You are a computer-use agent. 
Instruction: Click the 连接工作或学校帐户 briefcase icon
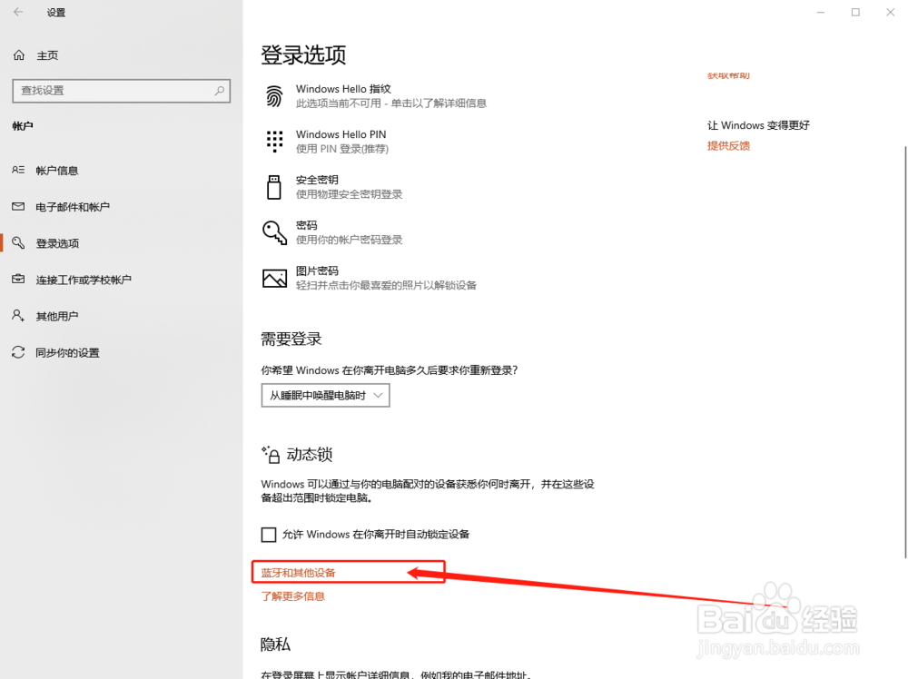(18, 279)
